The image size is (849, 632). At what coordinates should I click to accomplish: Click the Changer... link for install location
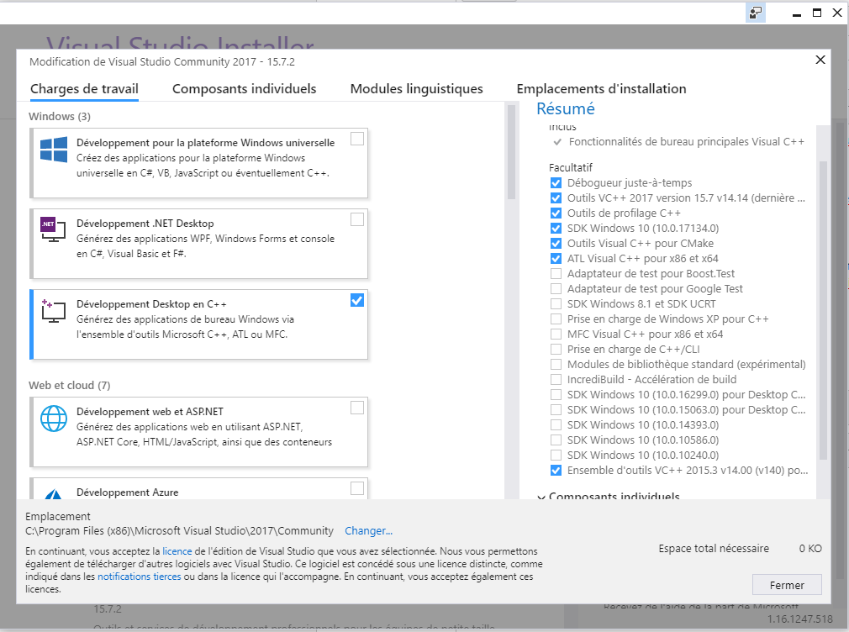[369, 530]
